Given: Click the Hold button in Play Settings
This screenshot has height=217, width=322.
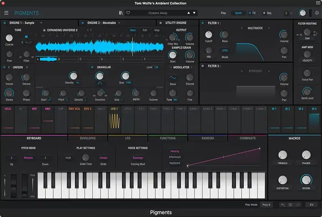Looking at the screenshot, I should [x=68, y=158].
